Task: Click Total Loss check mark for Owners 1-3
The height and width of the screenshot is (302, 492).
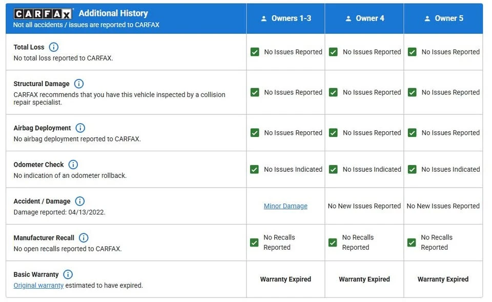Action: point(255,52)
